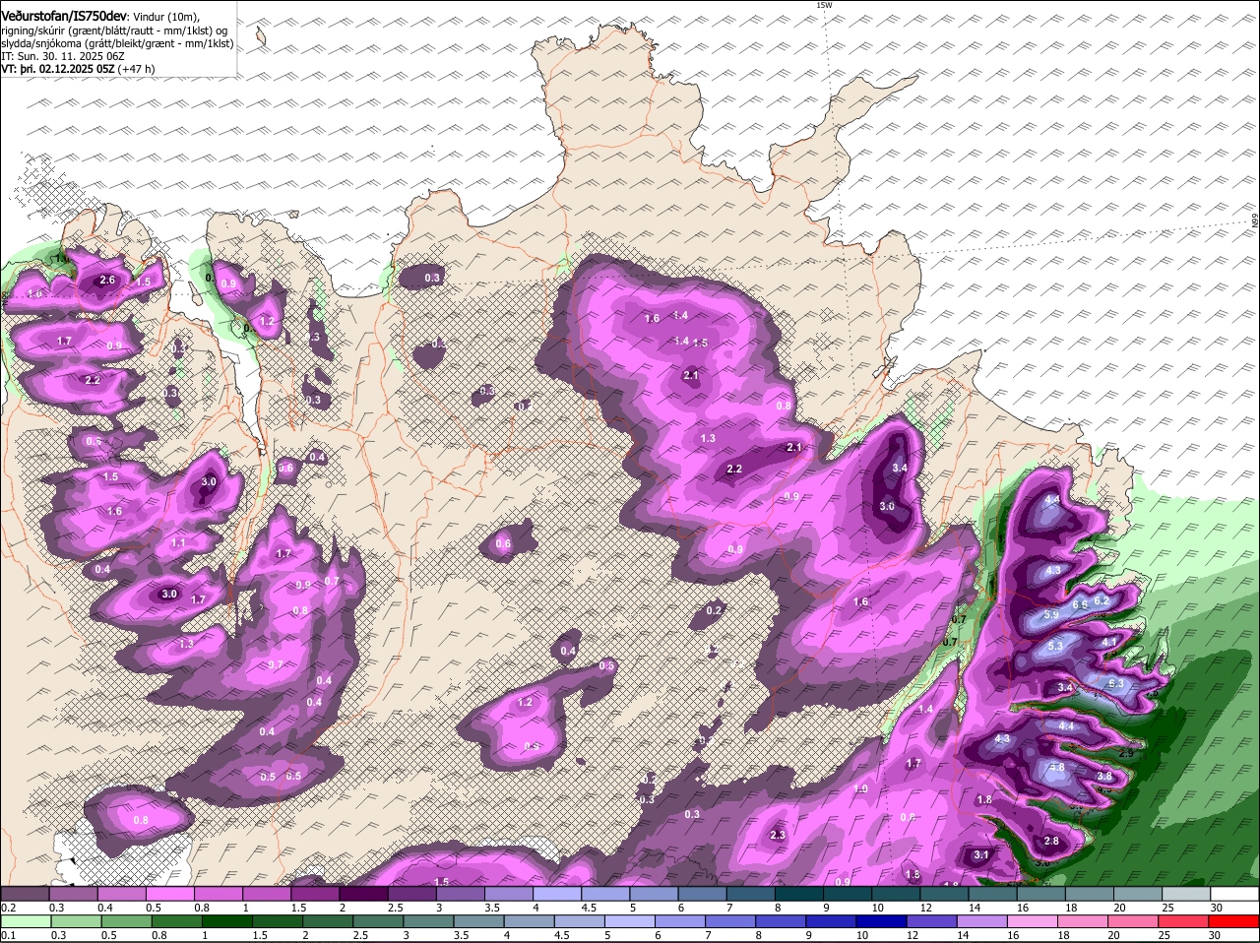Viewport: 1260px width, 943px height.
Task: Click the red lower legend swatch after 30
Action: pyautogui.click(x=1234, y=921)
